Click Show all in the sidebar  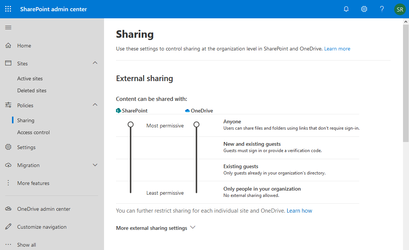coord(26,244)
